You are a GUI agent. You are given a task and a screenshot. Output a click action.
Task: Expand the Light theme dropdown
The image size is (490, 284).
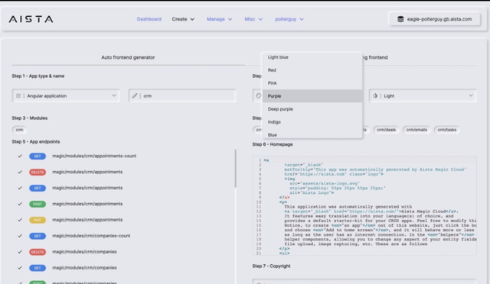coord(423,95)
